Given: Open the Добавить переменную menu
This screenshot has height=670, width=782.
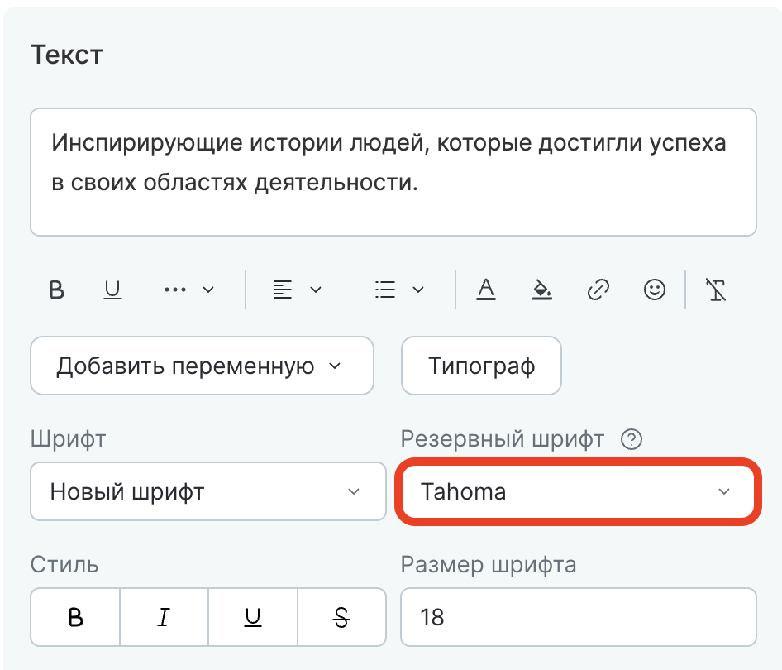Looking at the screenshot, I should [202, 366].
